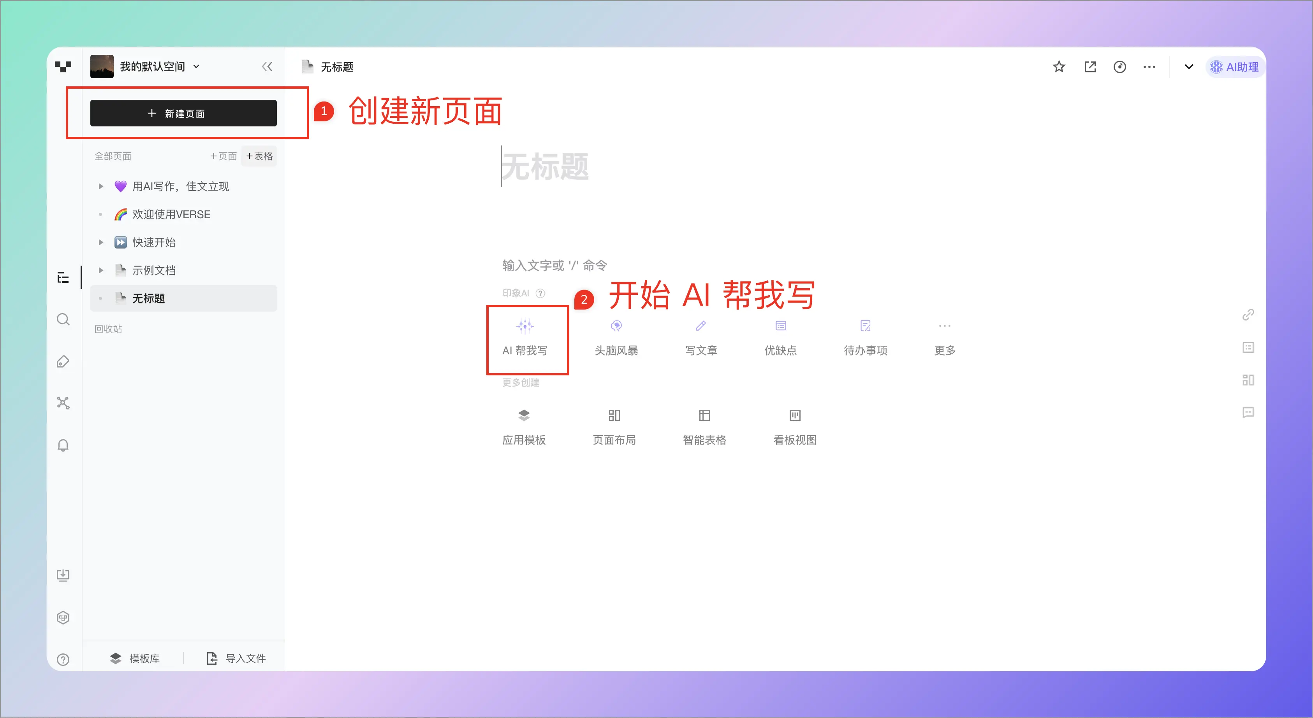
Task: Open the notifications bell icon
Action: tap(63, 446)
